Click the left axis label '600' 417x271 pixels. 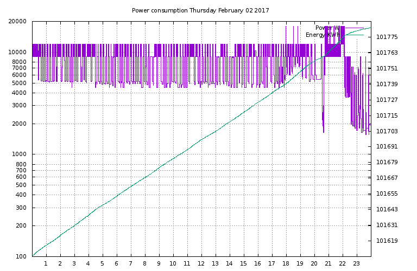click(x=21, y=177)
